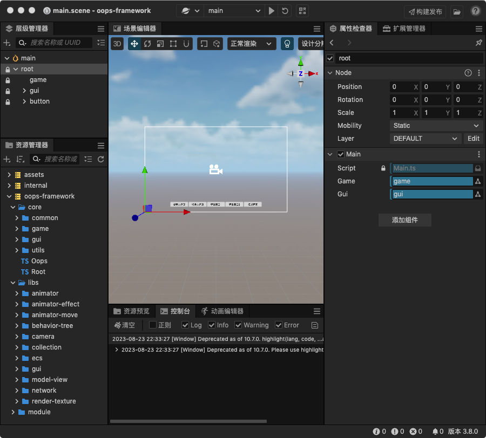Viewport: 486px width, 438px height.
Task: Select the Scale transform tool
Action: click(x=160, y=44)
